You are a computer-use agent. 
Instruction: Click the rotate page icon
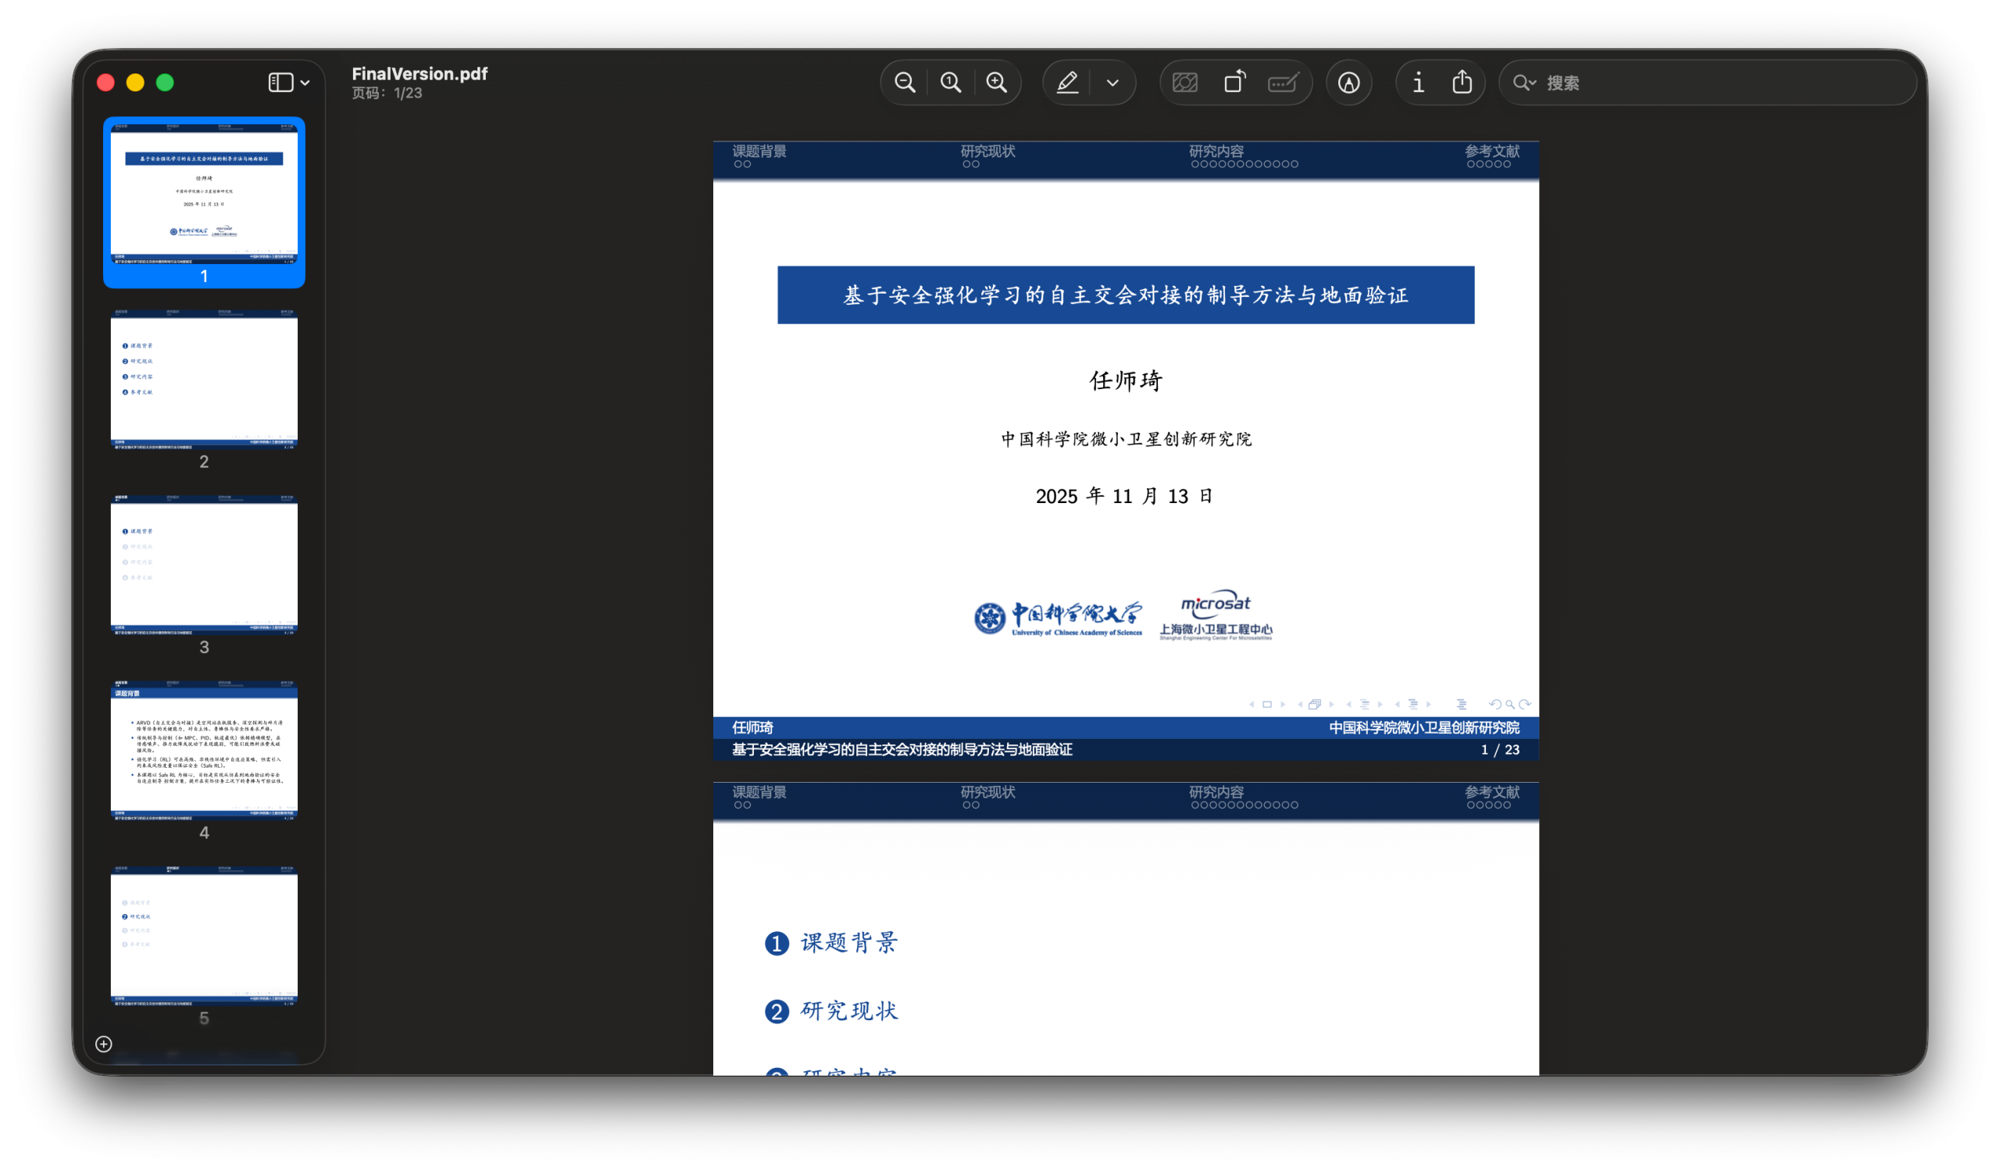click(x=1234, y=83)
